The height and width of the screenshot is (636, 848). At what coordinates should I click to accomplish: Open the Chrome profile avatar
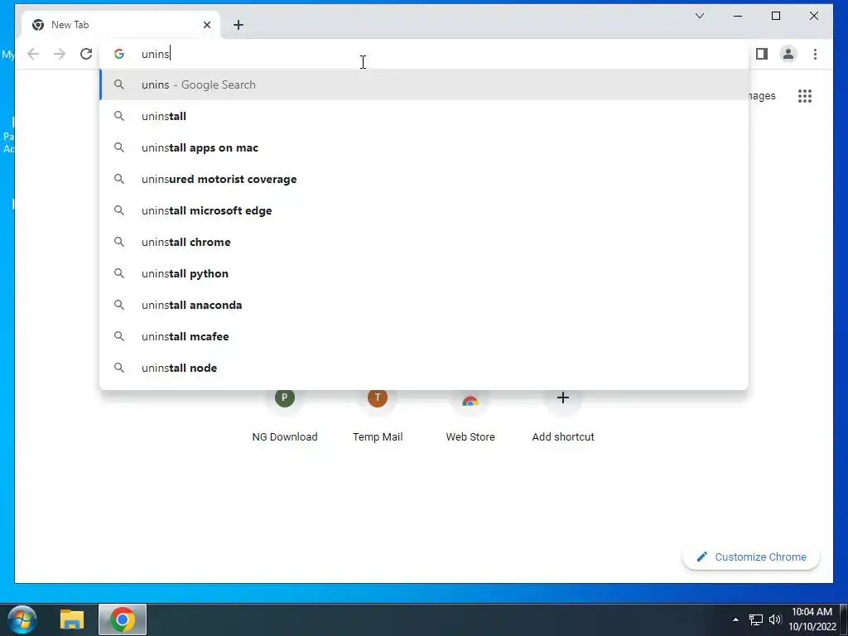(788, 54)
